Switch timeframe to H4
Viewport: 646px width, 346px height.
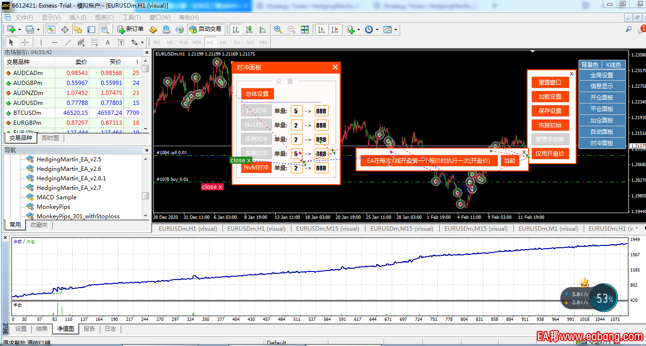tap(223, 42)
